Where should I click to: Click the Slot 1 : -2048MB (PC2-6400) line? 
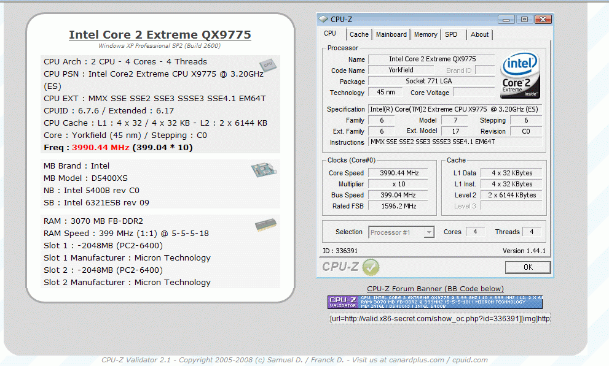pyautogui.click(x=103, y=246)
